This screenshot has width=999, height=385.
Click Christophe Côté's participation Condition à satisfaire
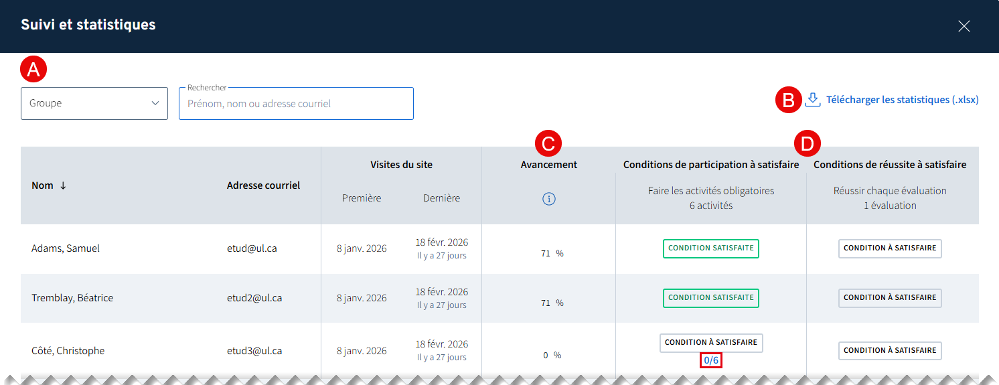(x=710, y=342)
